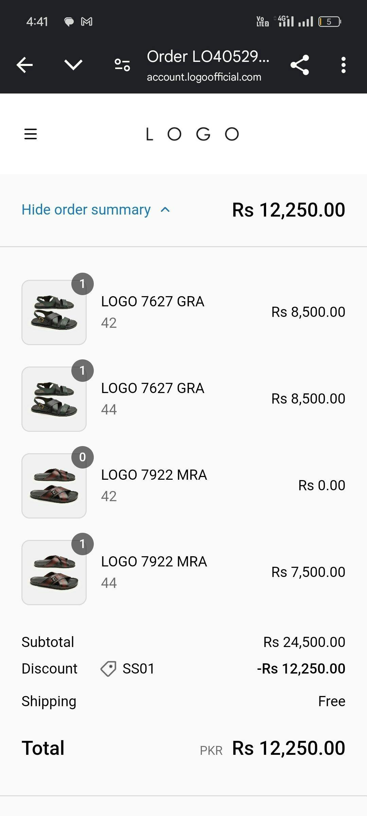The height and width of the screenshot is (816, 367).
Task: Tap the Order LO40529 page title
Action: point(208,56)
